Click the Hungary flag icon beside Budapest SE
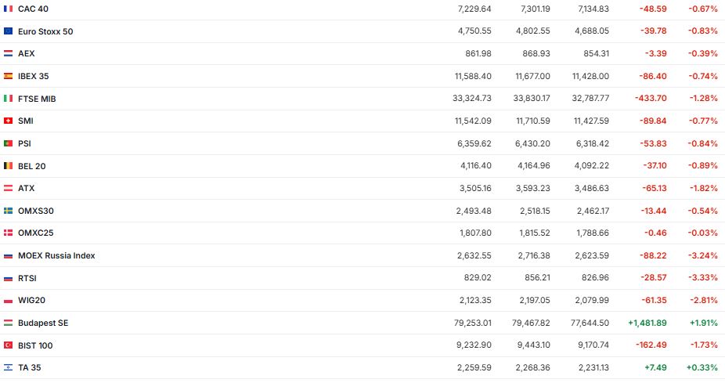 [x=8, y=323]
